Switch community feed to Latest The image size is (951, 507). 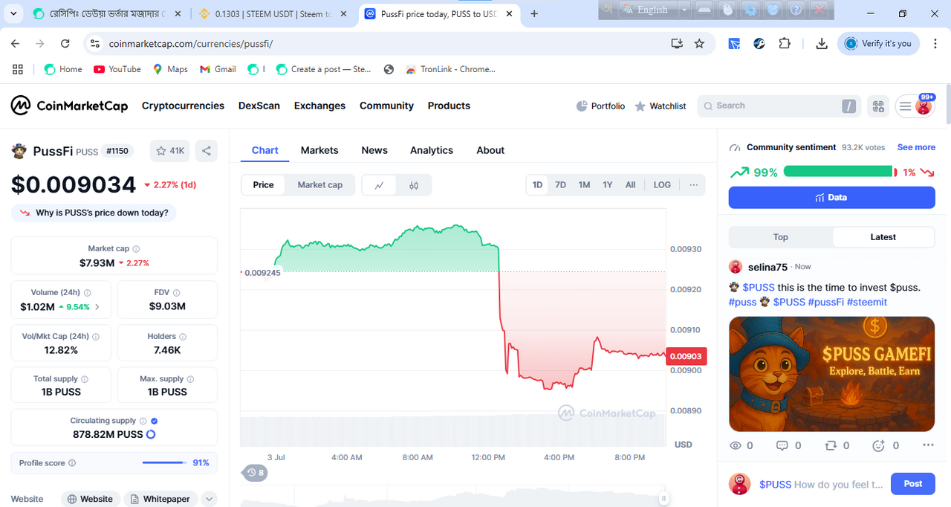[883, 237]
